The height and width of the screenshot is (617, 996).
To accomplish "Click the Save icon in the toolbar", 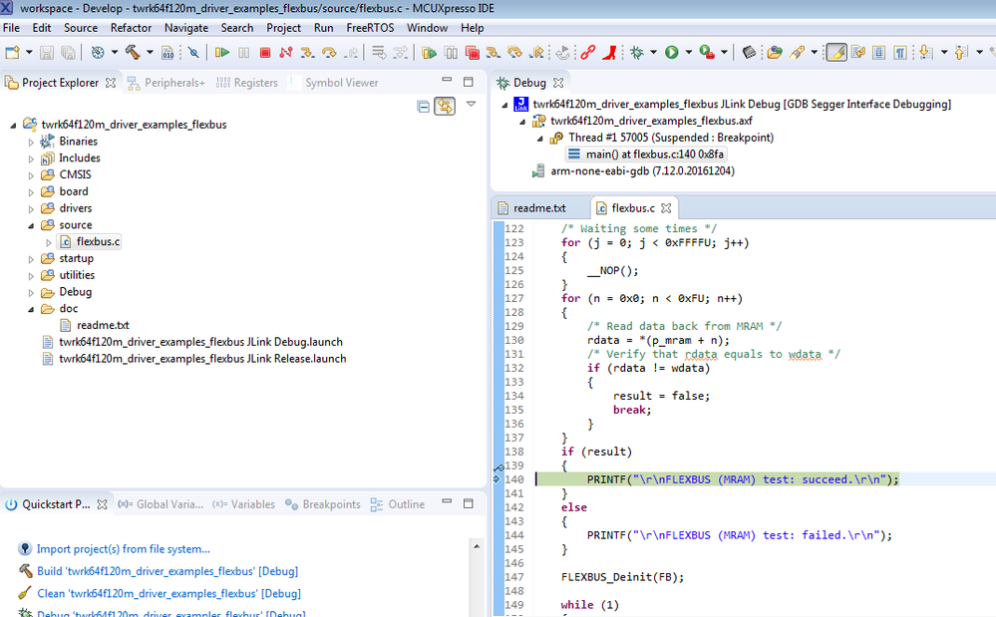I will [48, 52].
